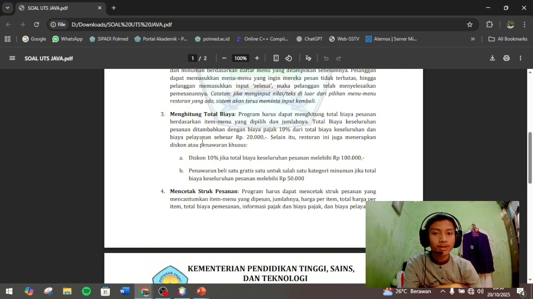Zoom in the PDF with plus button

tap(257, 58)
